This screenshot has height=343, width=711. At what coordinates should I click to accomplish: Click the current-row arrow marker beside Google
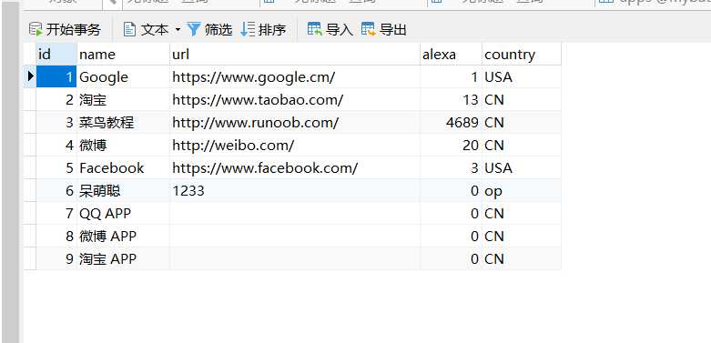(x=30, y=76)
